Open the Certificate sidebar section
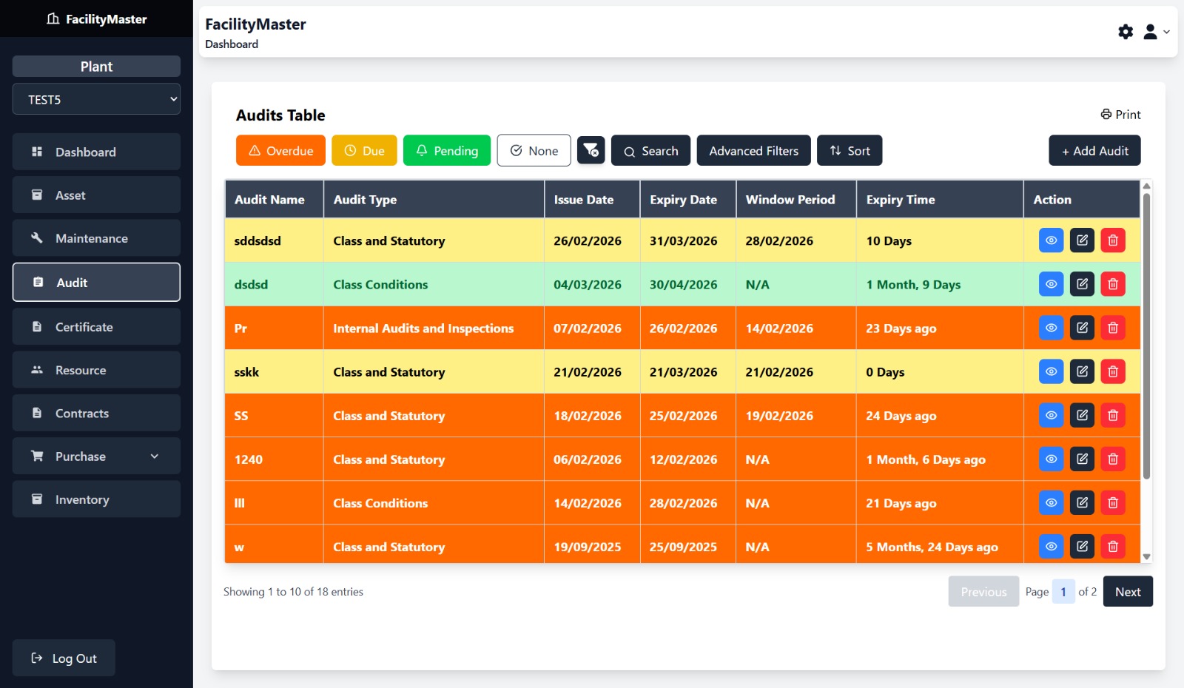Viewport: 1184px width, 688px height. [x=96, y=327]
